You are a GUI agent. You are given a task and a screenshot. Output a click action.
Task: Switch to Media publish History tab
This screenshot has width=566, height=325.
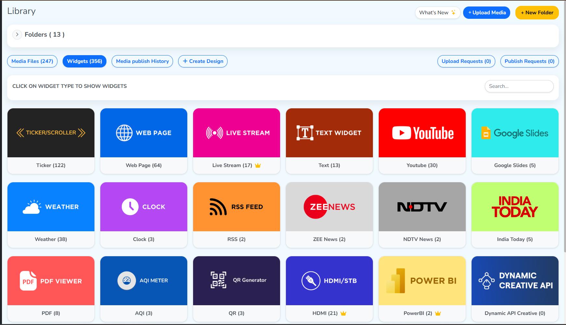142,61
